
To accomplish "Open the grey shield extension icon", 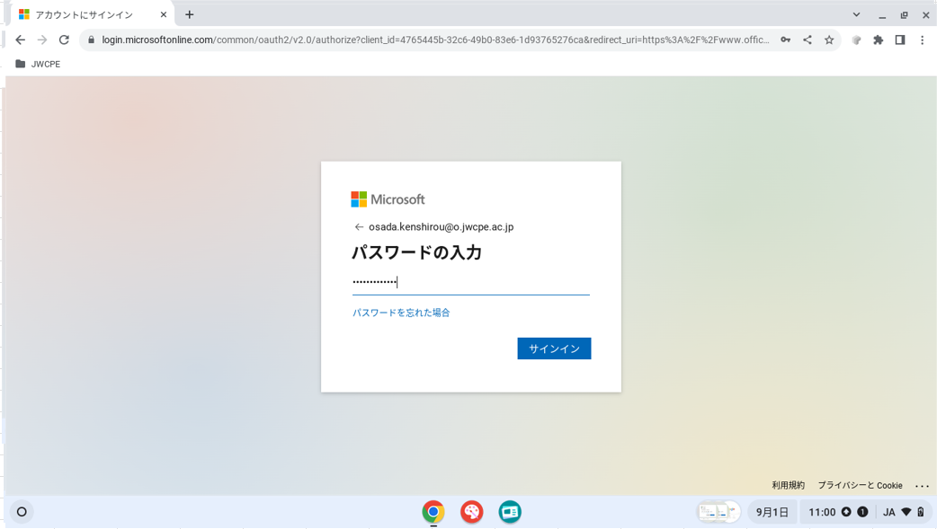I will 856,40.
